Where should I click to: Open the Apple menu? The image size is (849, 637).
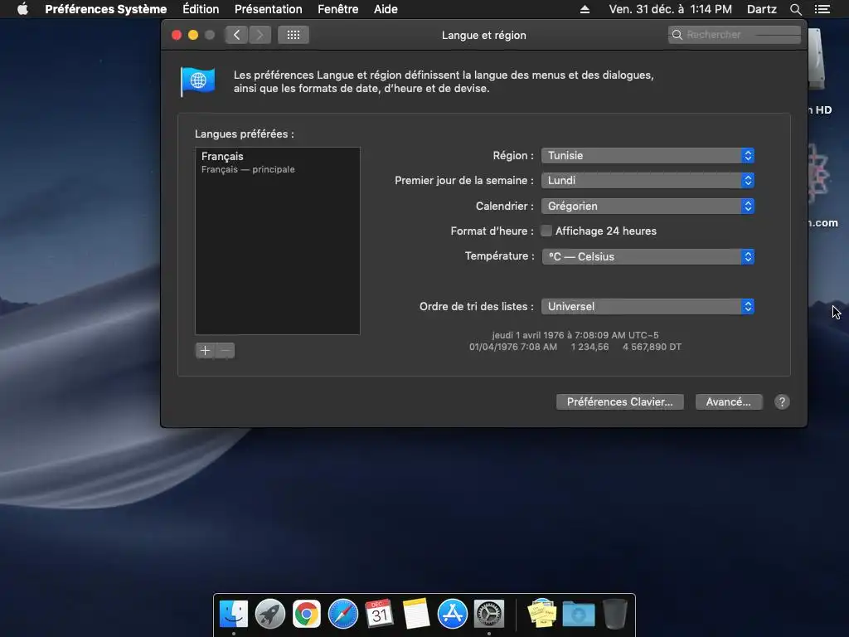tap(22, 8)
